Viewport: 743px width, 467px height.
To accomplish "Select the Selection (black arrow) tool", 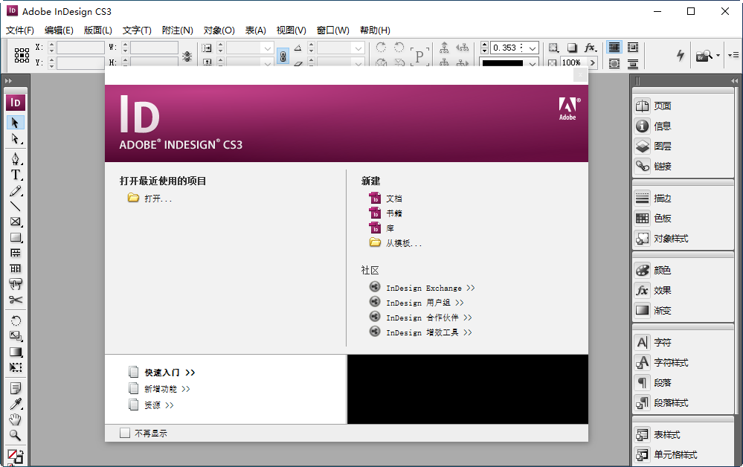I will coord(15,123).
